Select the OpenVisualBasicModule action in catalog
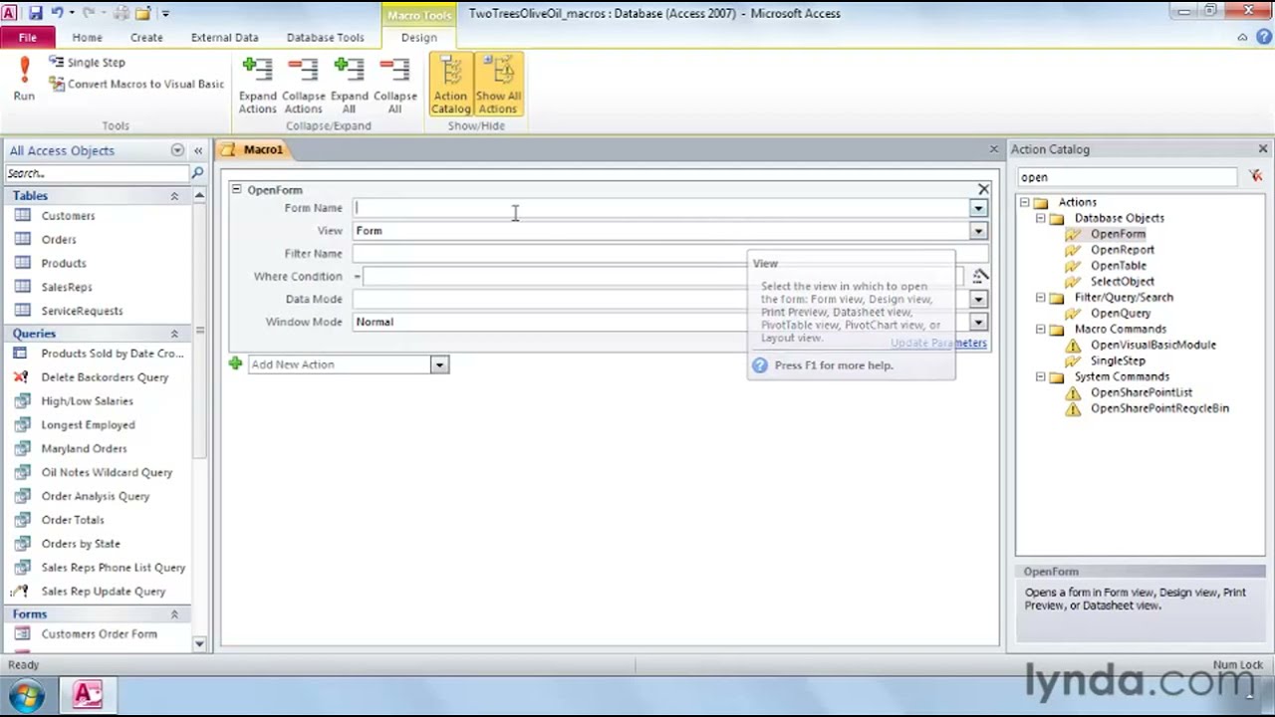This screenshot has height=717, width=1275. pyautogui.click(x=1152, y=346)
